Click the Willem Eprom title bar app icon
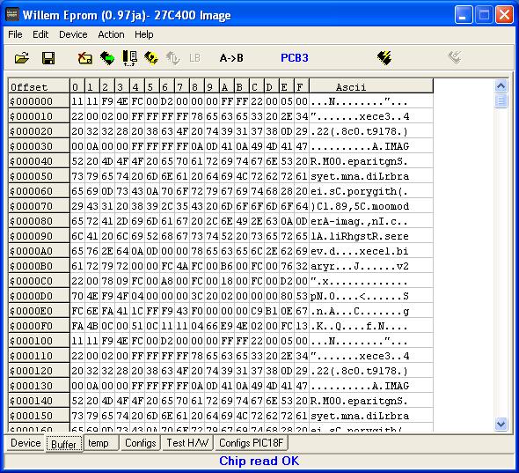The height and width of the screenshot is (473, 519). (x=12, y=15)
